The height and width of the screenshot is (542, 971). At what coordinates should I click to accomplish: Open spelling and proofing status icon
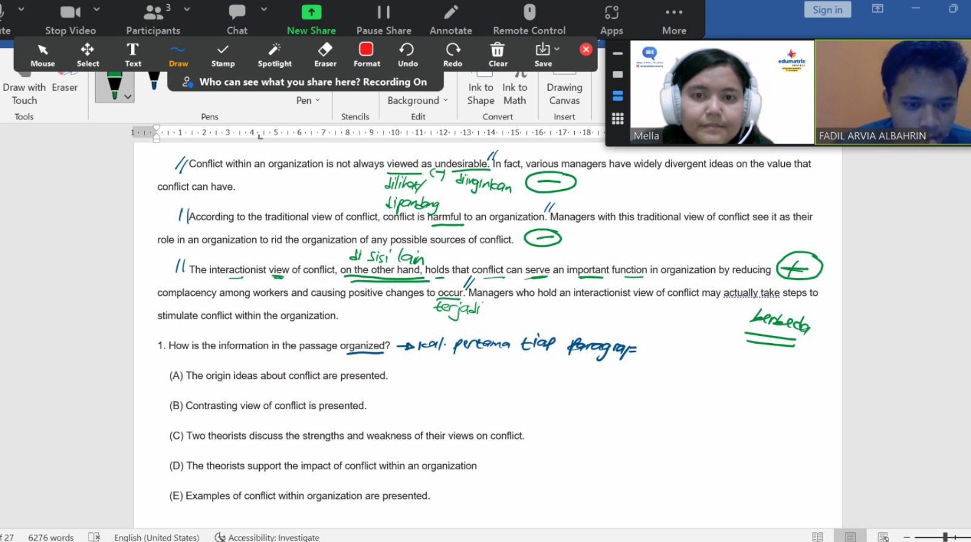[x=94, y=537]
